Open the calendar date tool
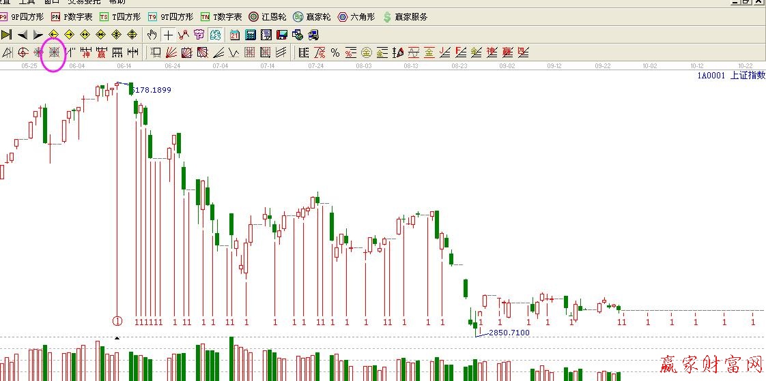 (234, 35)
